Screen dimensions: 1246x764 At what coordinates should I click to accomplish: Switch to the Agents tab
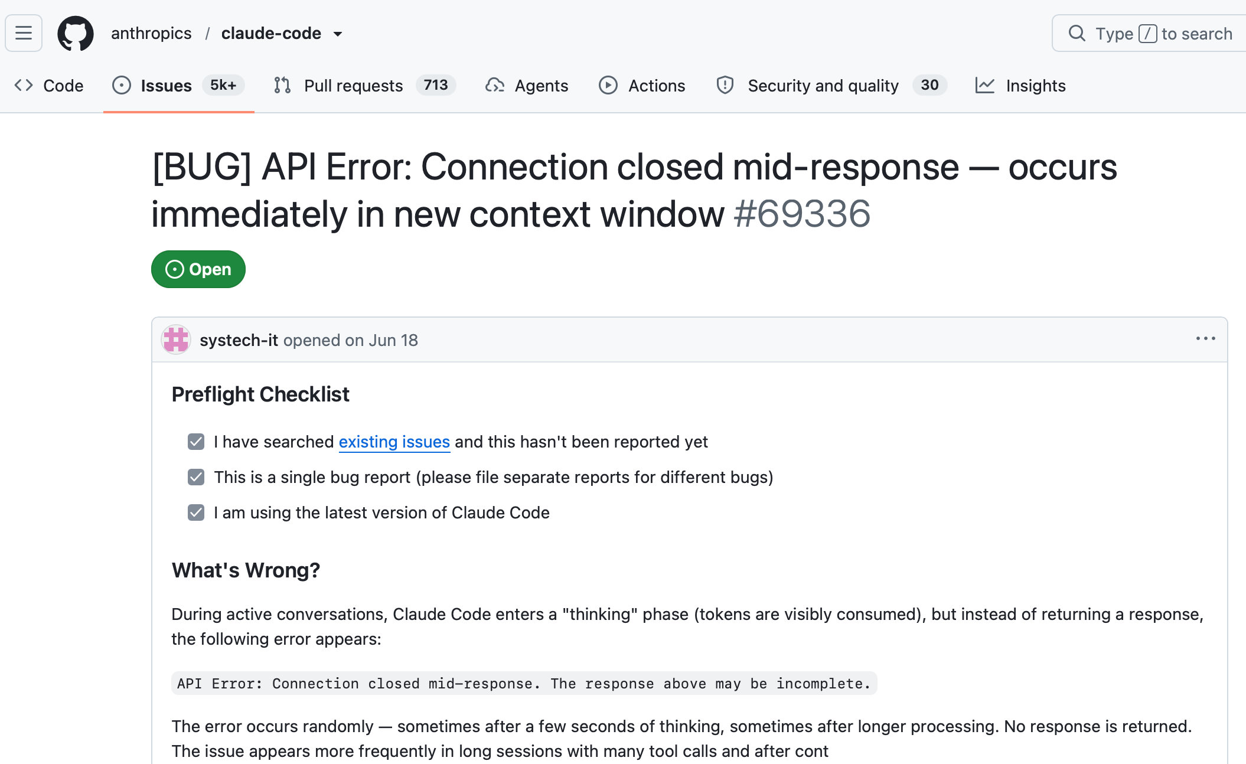pos(527,86)
